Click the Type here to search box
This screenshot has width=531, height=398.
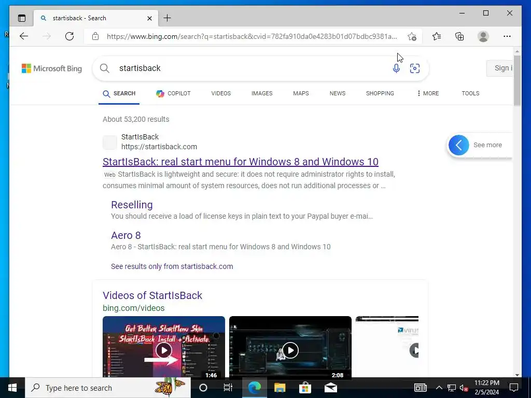tap(108, 388)
